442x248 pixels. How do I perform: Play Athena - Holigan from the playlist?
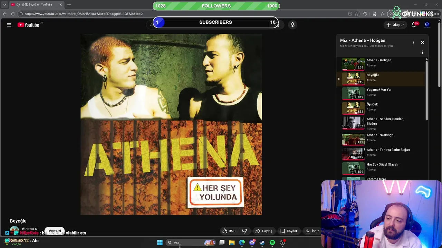click(381, 64)
